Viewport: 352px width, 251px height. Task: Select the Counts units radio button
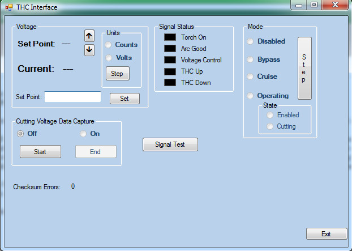pos(109,45)
